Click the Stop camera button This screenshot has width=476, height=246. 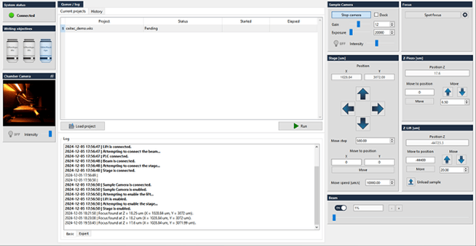click(351, 15)
